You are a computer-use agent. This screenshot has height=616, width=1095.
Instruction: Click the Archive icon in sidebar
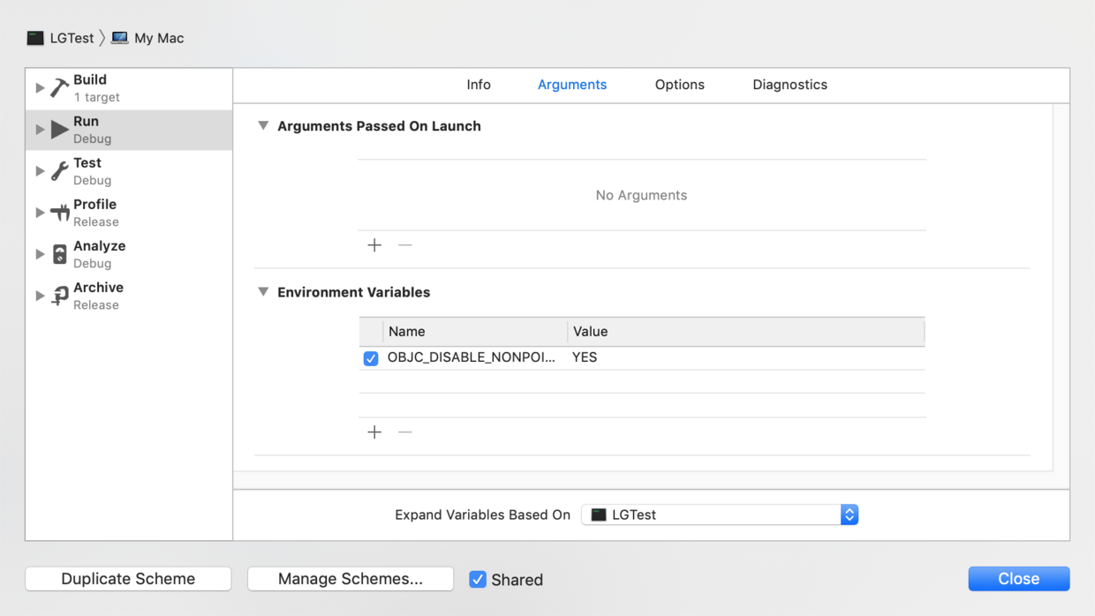tap(59, 296)
